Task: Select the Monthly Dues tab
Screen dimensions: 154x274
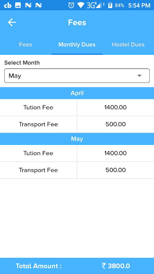Action: 77,45
